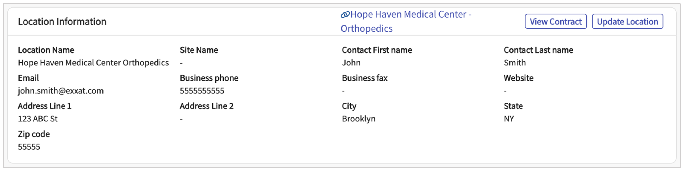
Task: Click the email john.smith@exxat.com
Action: coord(61,91)
